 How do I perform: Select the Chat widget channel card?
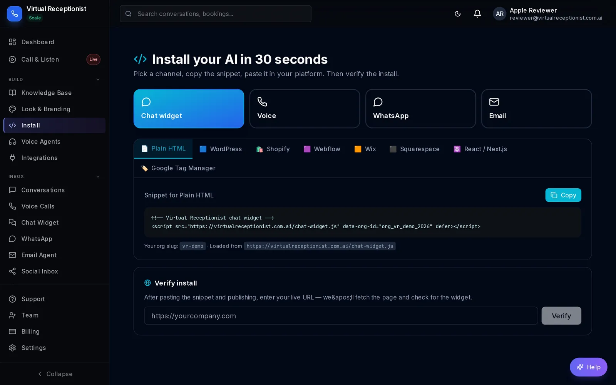tap(189, 109)
